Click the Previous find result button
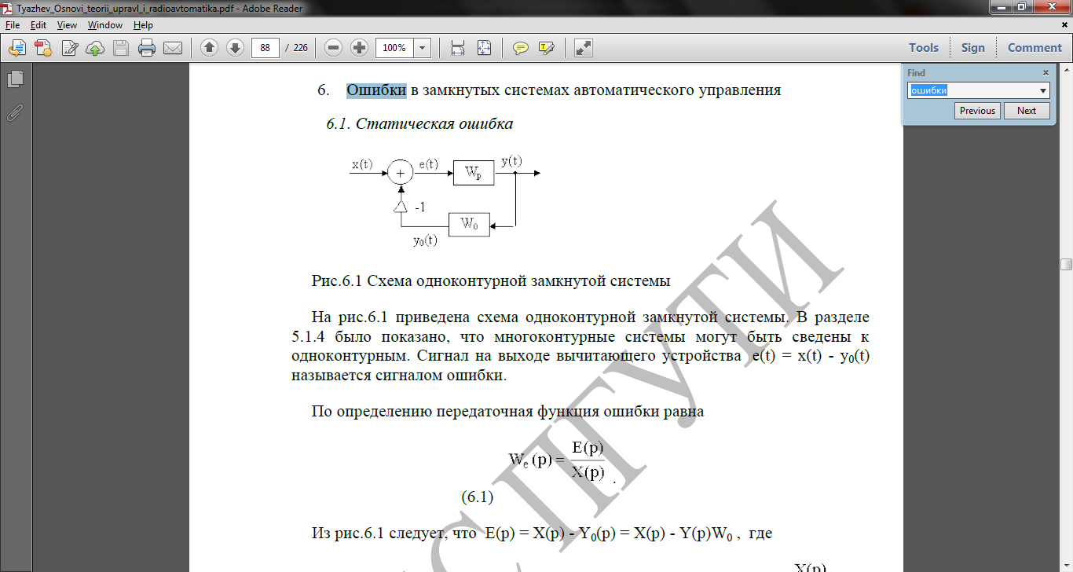The image size is (1073, 572). 977,111
